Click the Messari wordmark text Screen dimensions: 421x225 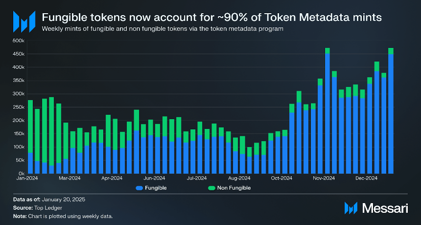(385, 208)
